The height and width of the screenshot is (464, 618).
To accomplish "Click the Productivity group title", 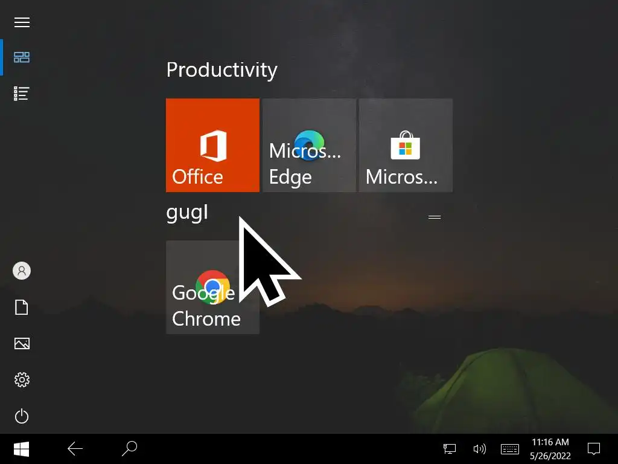I will pos(222,70).
